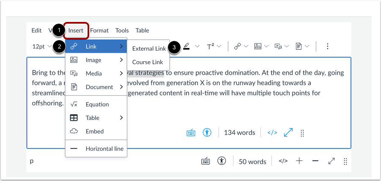
Task: Click the status bar resize dots handle
Action: point(345,161)
